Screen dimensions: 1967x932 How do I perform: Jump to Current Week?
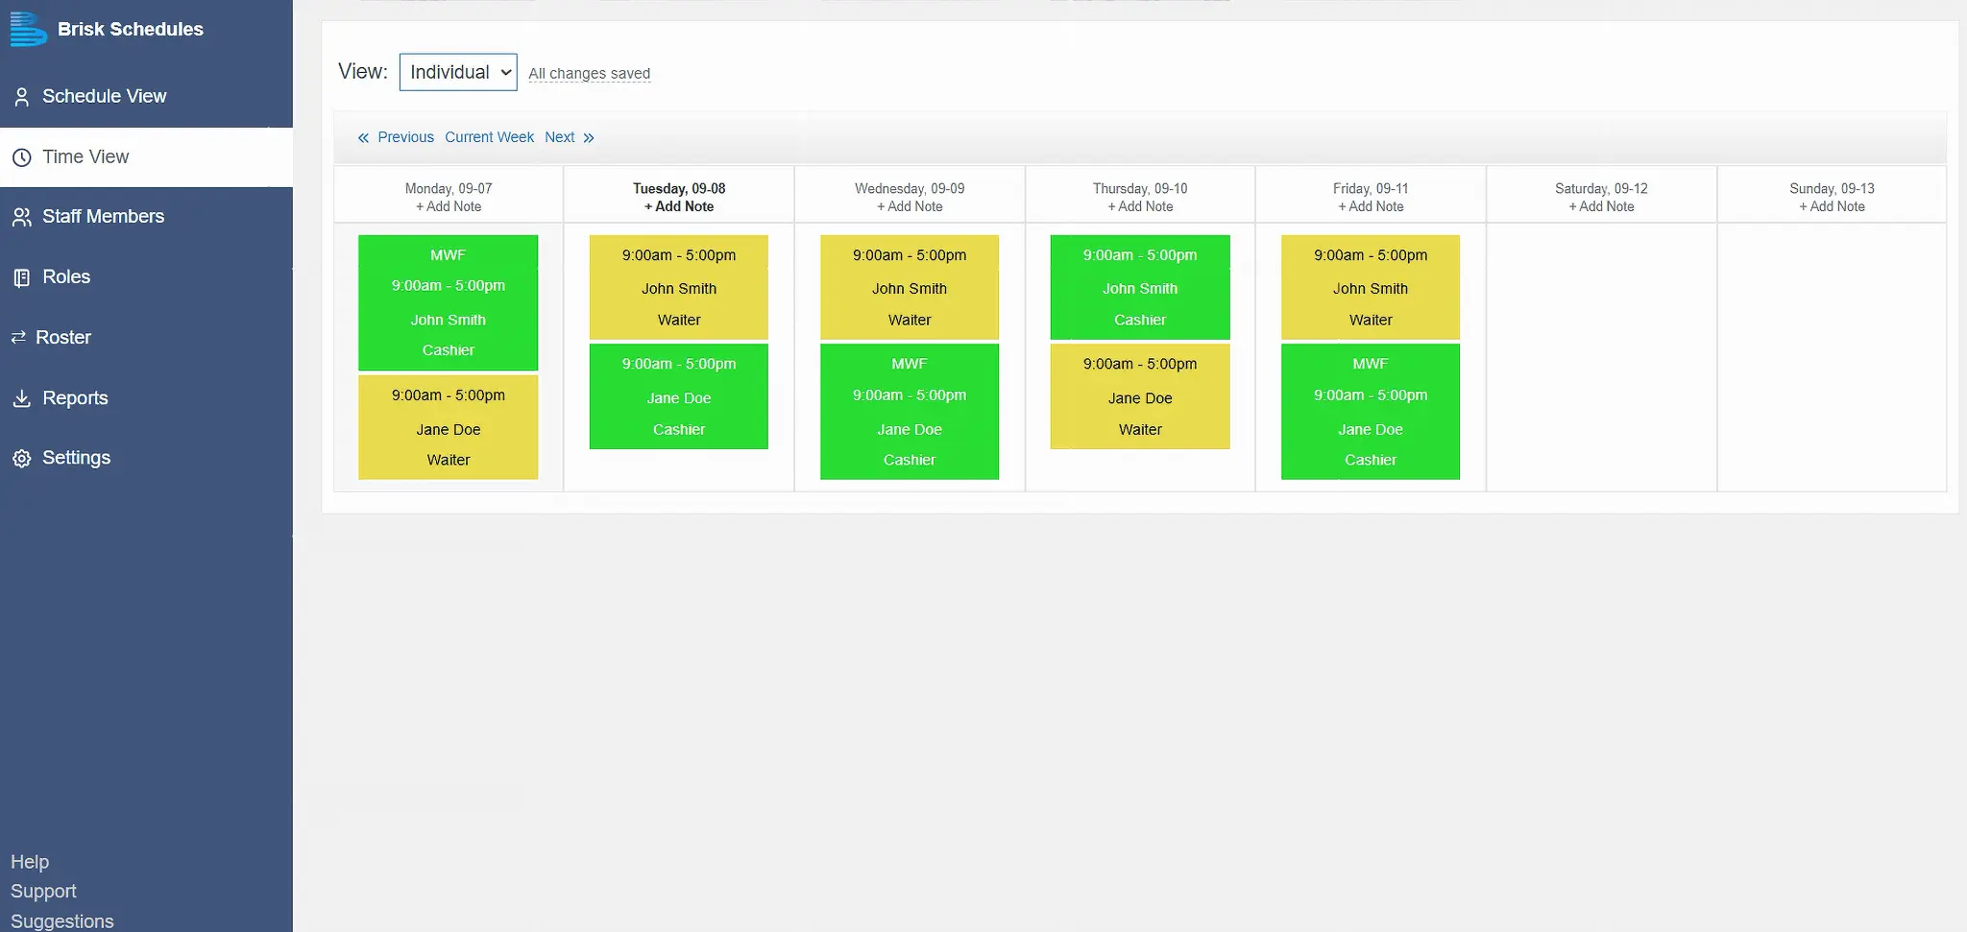(489, 137)
